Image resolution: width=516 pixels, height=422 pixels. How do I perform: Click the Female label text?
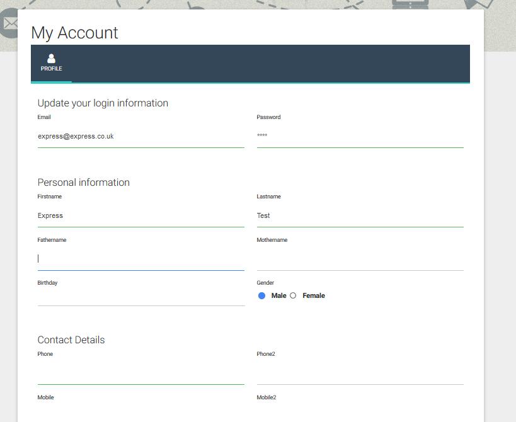pos(314,295)
